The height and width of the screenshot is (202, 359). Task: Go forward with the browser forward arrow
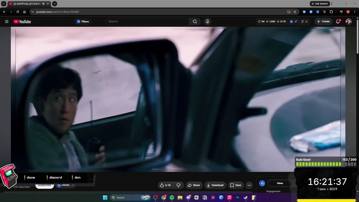[11, 12]
